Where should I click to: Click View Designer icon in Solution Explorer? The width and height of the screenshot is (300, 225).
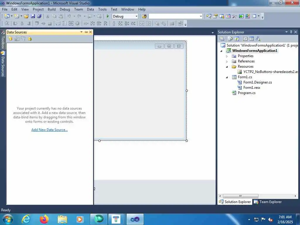[x=252, y=39]
